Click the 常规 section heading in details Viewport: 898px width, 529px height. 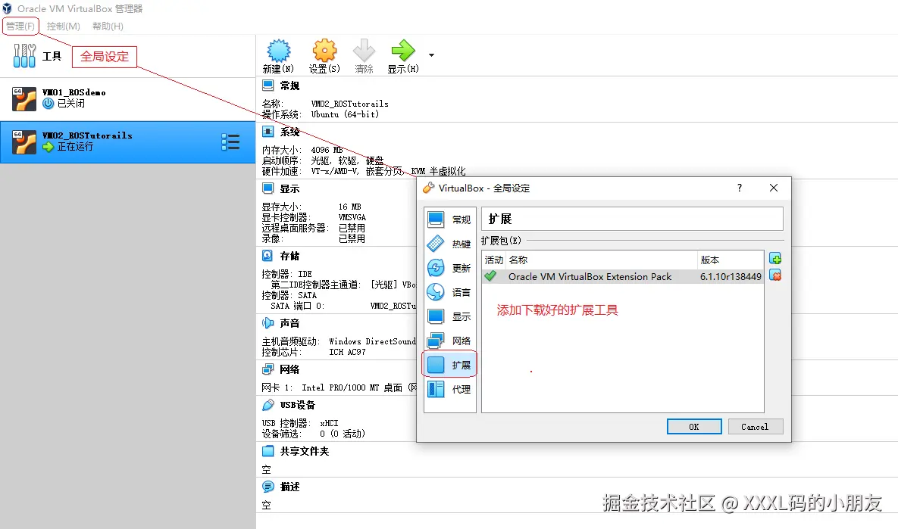[289, 86]
